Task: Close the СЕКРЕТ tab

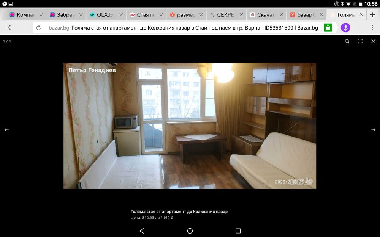Action: point(241,15)
